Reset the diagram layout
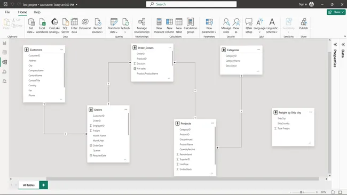Image resolution: width=347 pixels, height=195 pixels. coord(333,192)
